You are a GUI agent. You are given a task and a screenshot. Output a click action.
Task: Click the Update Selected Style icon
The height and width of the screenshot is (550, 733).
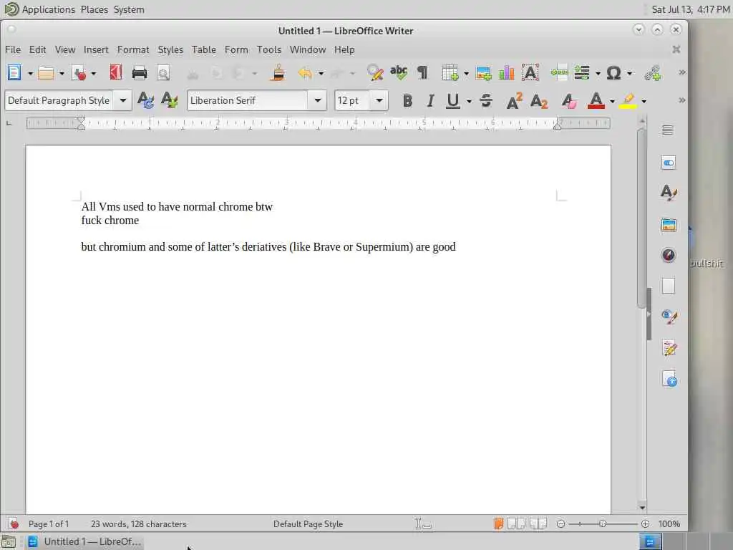(x=145, y=100)
